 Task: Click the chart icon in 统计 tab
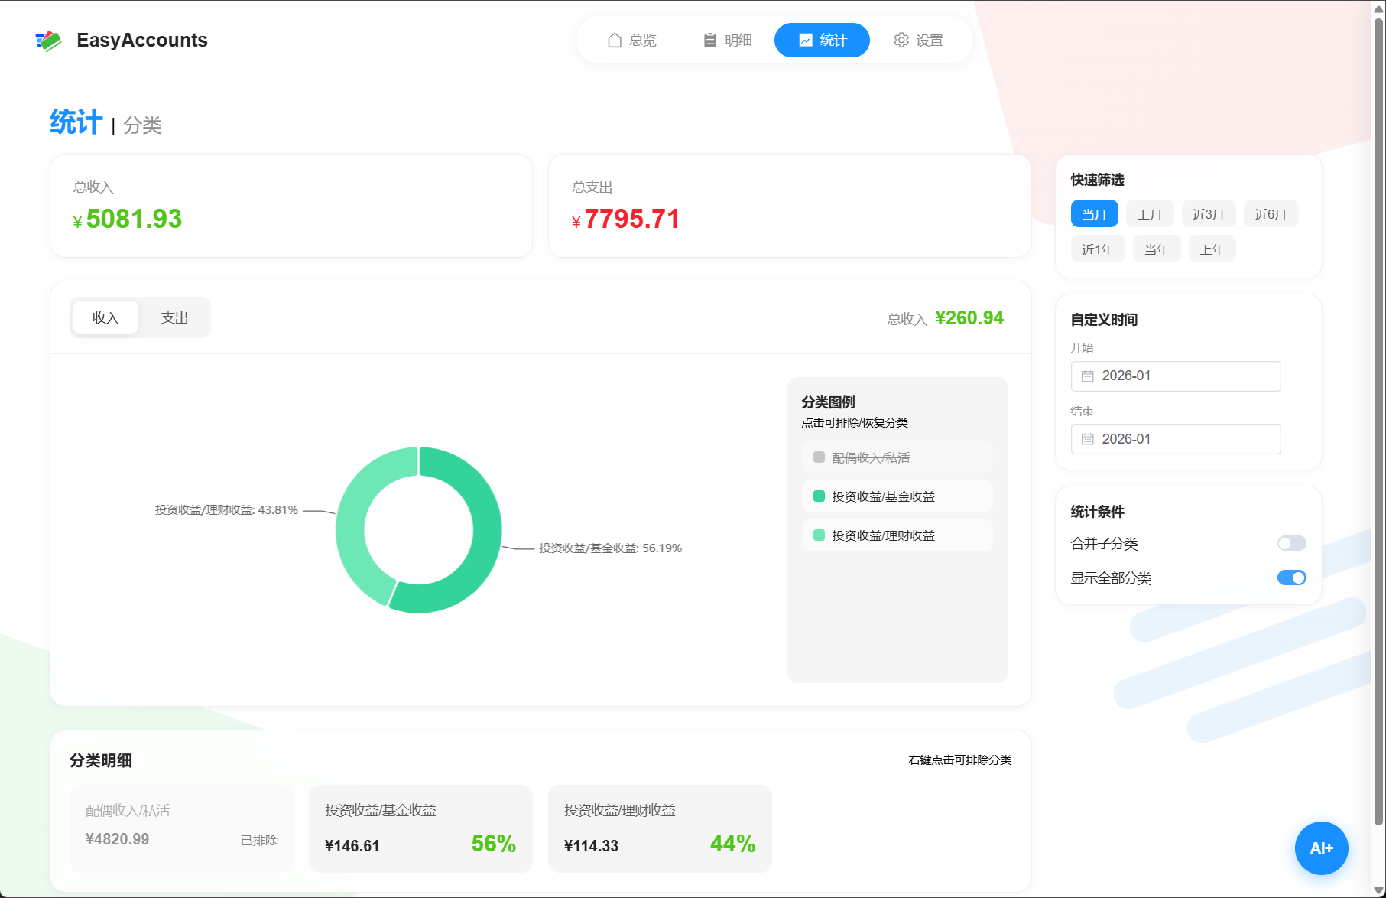[x=805, y=41]
